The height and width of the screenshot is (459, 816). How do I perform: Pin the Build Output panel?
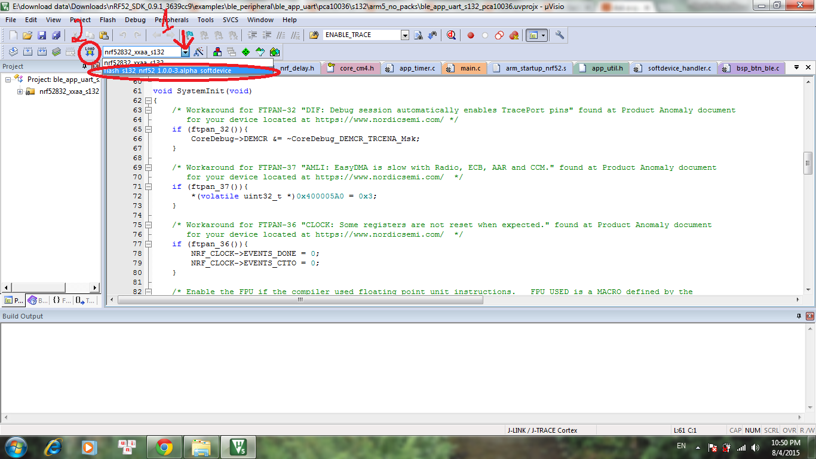pos(799,316)
